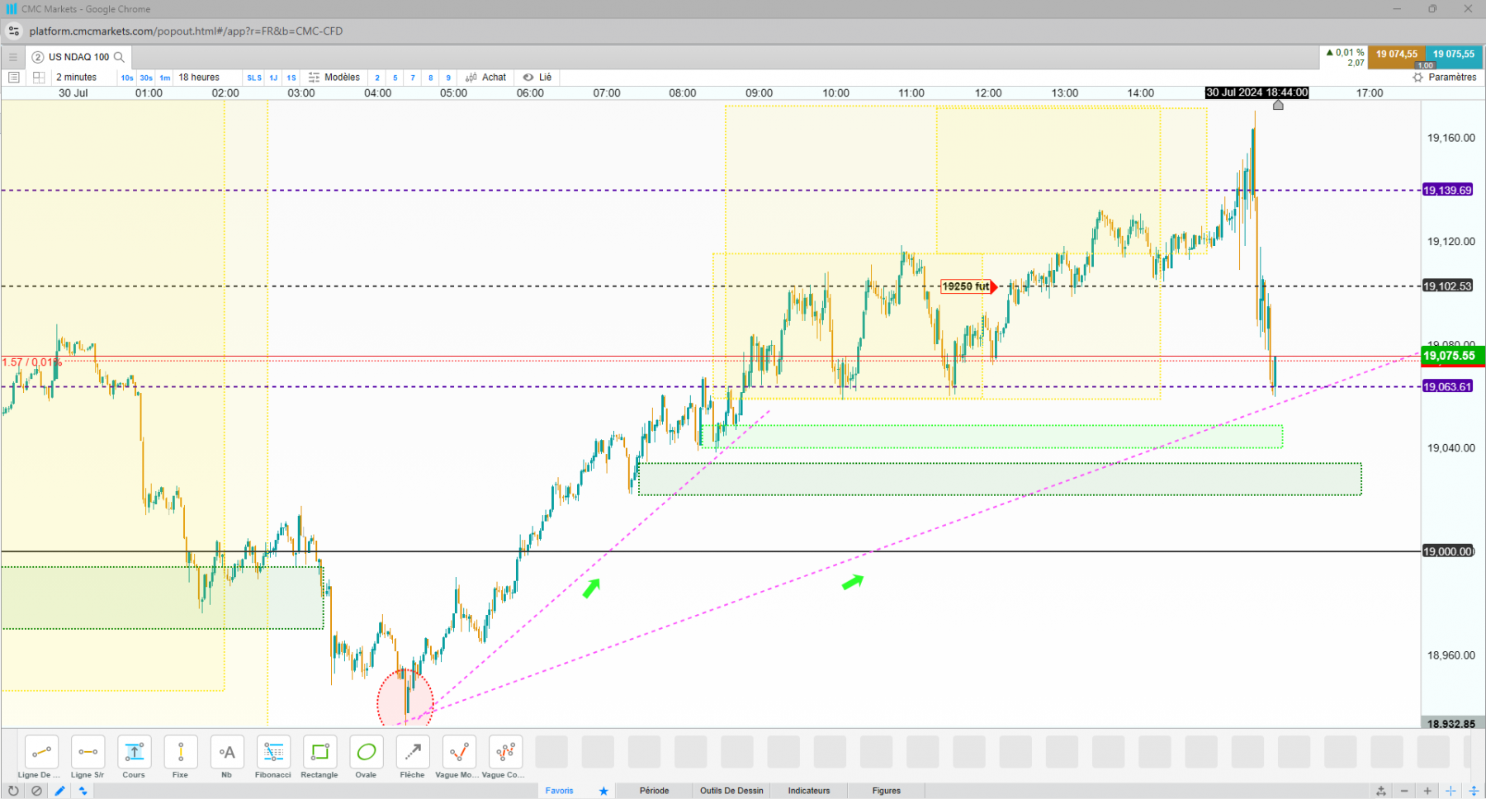The width and height of the screenshot is (1486, 799).
Task: Click the chart layout grid icon
Action: tap(38, 78)
